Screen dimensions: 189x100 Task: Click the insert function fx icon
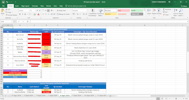[x=28, y=22]
